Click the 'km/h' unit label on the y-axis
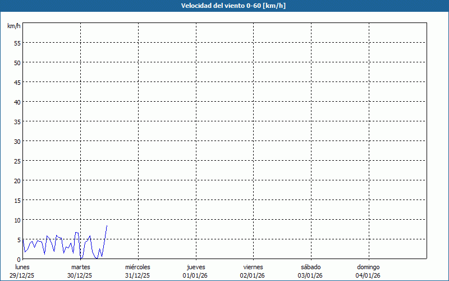Viewport: 449px width, 281px height. [14, 26]
